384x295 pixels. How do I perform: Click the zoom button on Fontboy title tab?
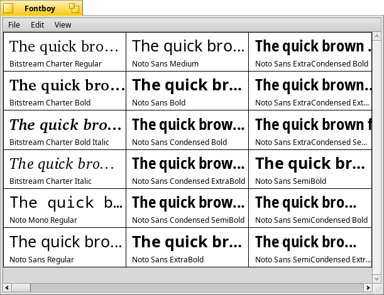tap(74, 8)
